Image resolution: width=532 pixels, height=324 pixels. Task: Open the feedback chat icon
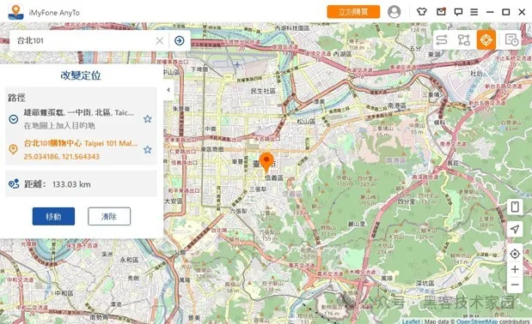pos(458,12)
